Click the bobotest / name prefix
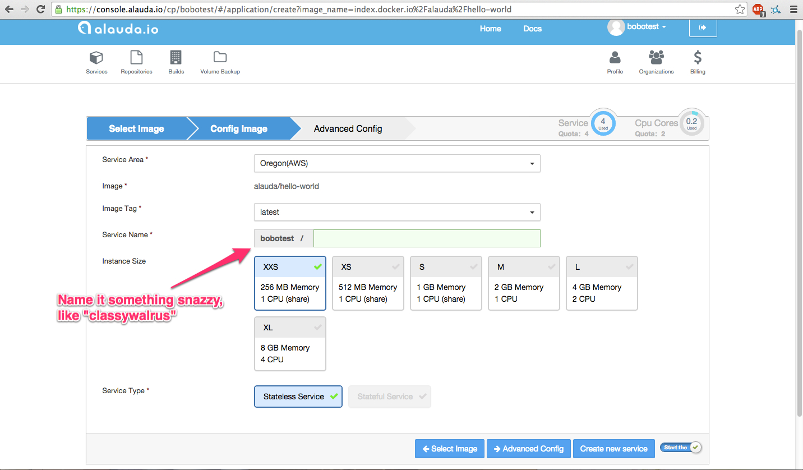Image resolution: width=803 pixels, height=470 pixels. [284, 238]
